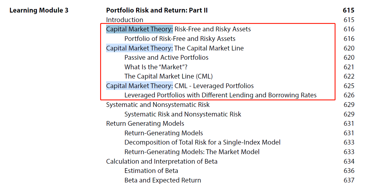Open indented Systematic Risk and Nonsystematic Risk
The image size is (367, 184).
(183, 114)
